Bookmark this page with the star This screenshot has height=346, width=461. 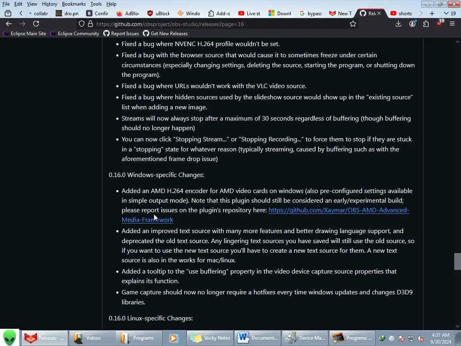pos(353,24)
